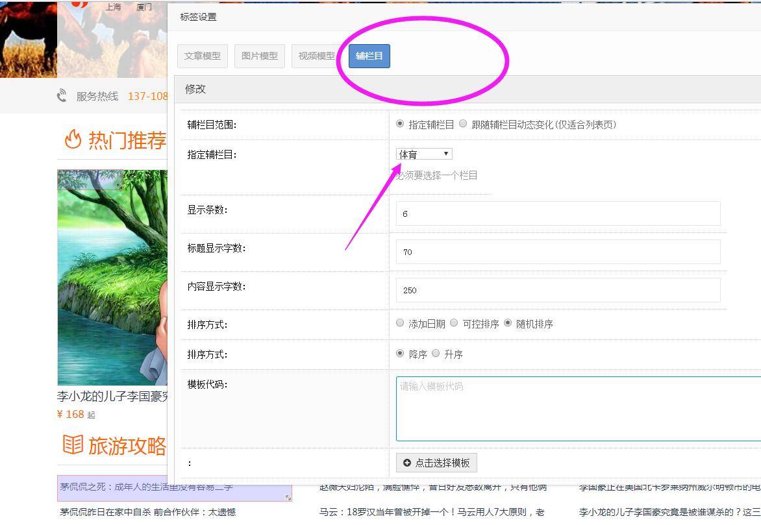Image resolution: width=761 pixels, height=525 pixels.
Task: Click the phone icon next to 服务热线
Action: [x=62, y=95]
